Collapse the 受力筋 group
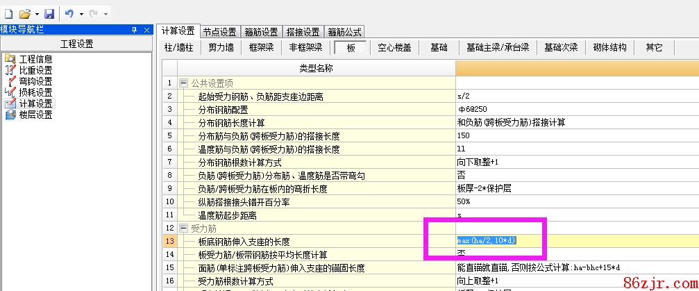 (183, 228)
